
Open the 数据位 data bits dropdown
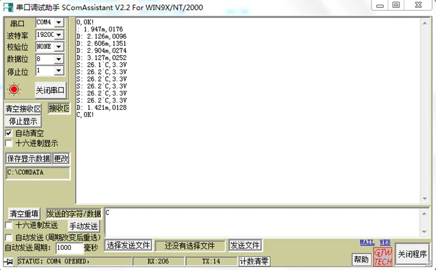point(59,59)
